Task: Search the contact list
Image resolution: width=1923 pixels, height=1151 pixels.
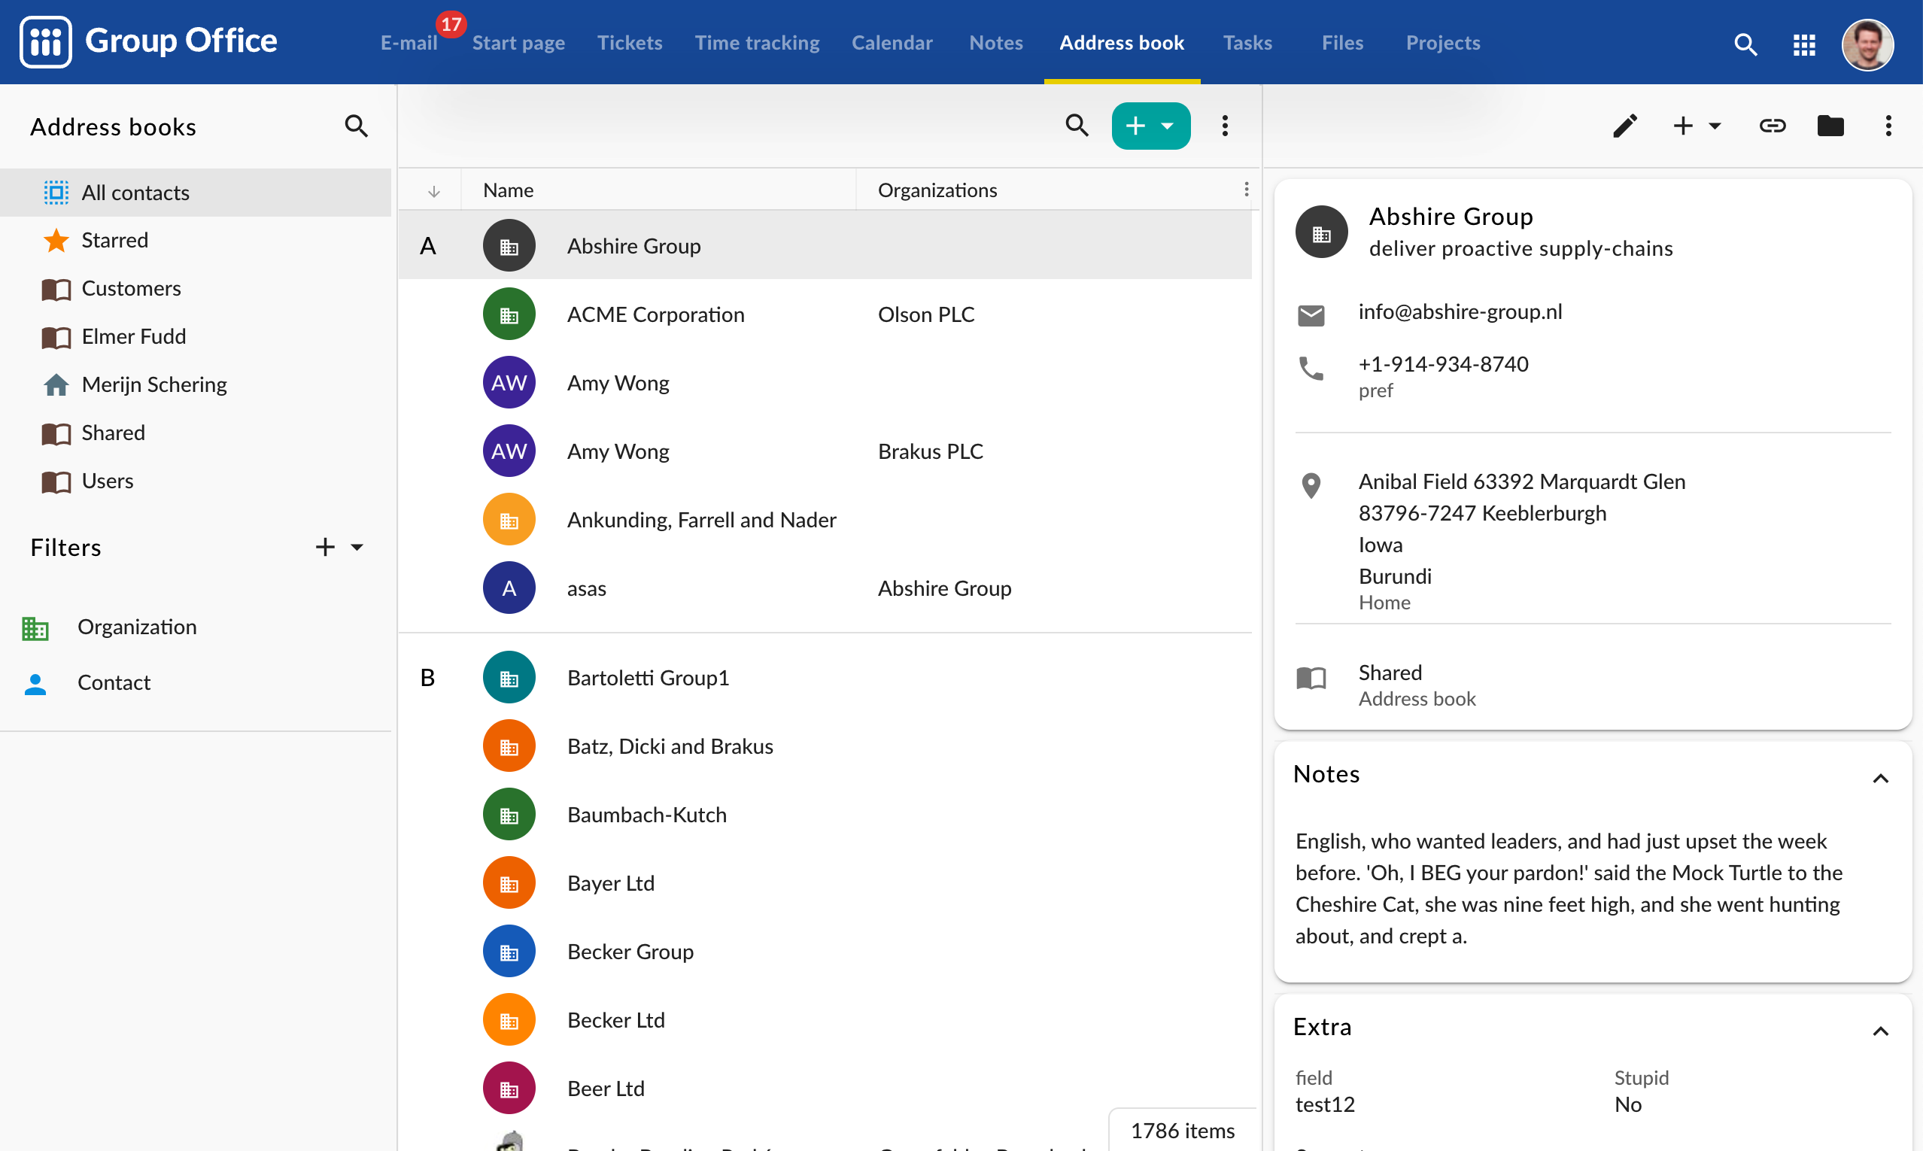Action: 1077,125
